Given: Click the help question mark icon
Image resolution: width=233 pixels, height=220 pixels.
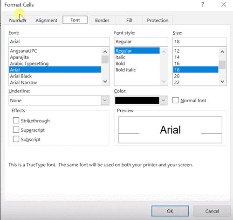Looking at the screenshot, I should pyautogui.click(x=203, y=5).
